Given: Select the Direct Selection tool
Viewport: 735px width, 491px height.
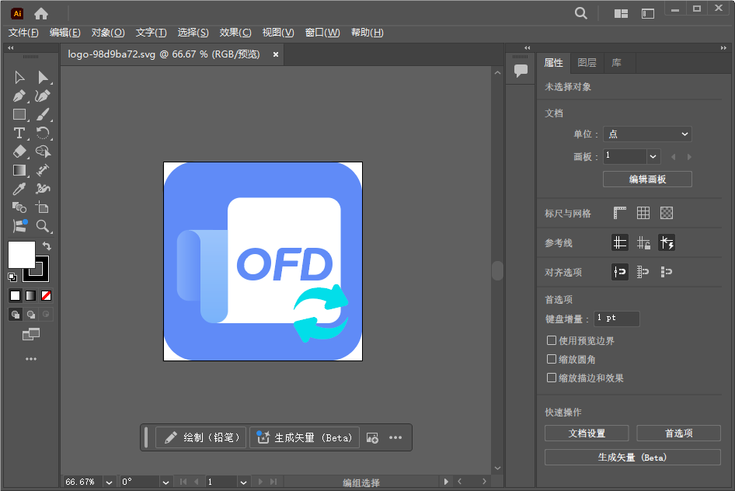Looking at the screenshot, I should [x=44, y=77].
